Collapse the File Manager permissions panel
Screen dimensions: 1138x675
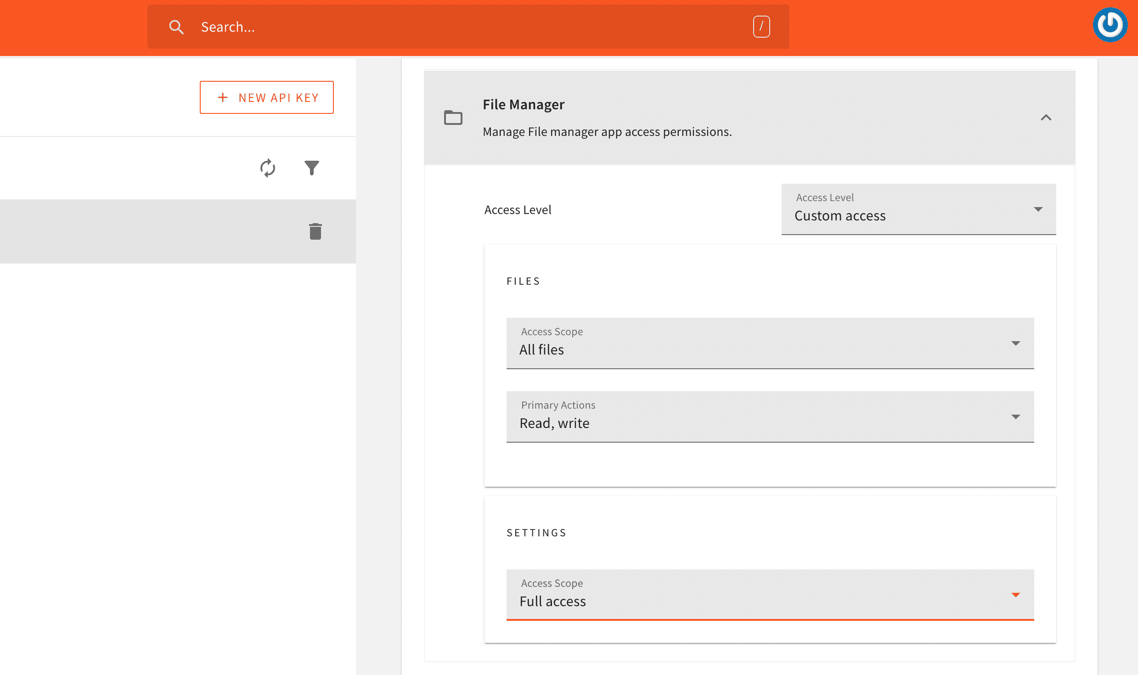pyautogui.click(x=1047, y=118)
